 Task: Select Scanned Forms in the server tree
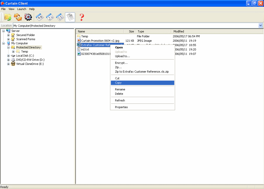click(26, 39)
